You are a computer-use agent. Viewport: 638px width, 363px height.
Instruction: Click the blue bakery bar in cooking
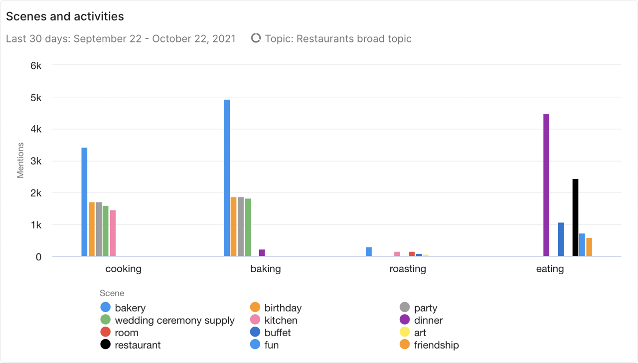[x=84, y=202]
